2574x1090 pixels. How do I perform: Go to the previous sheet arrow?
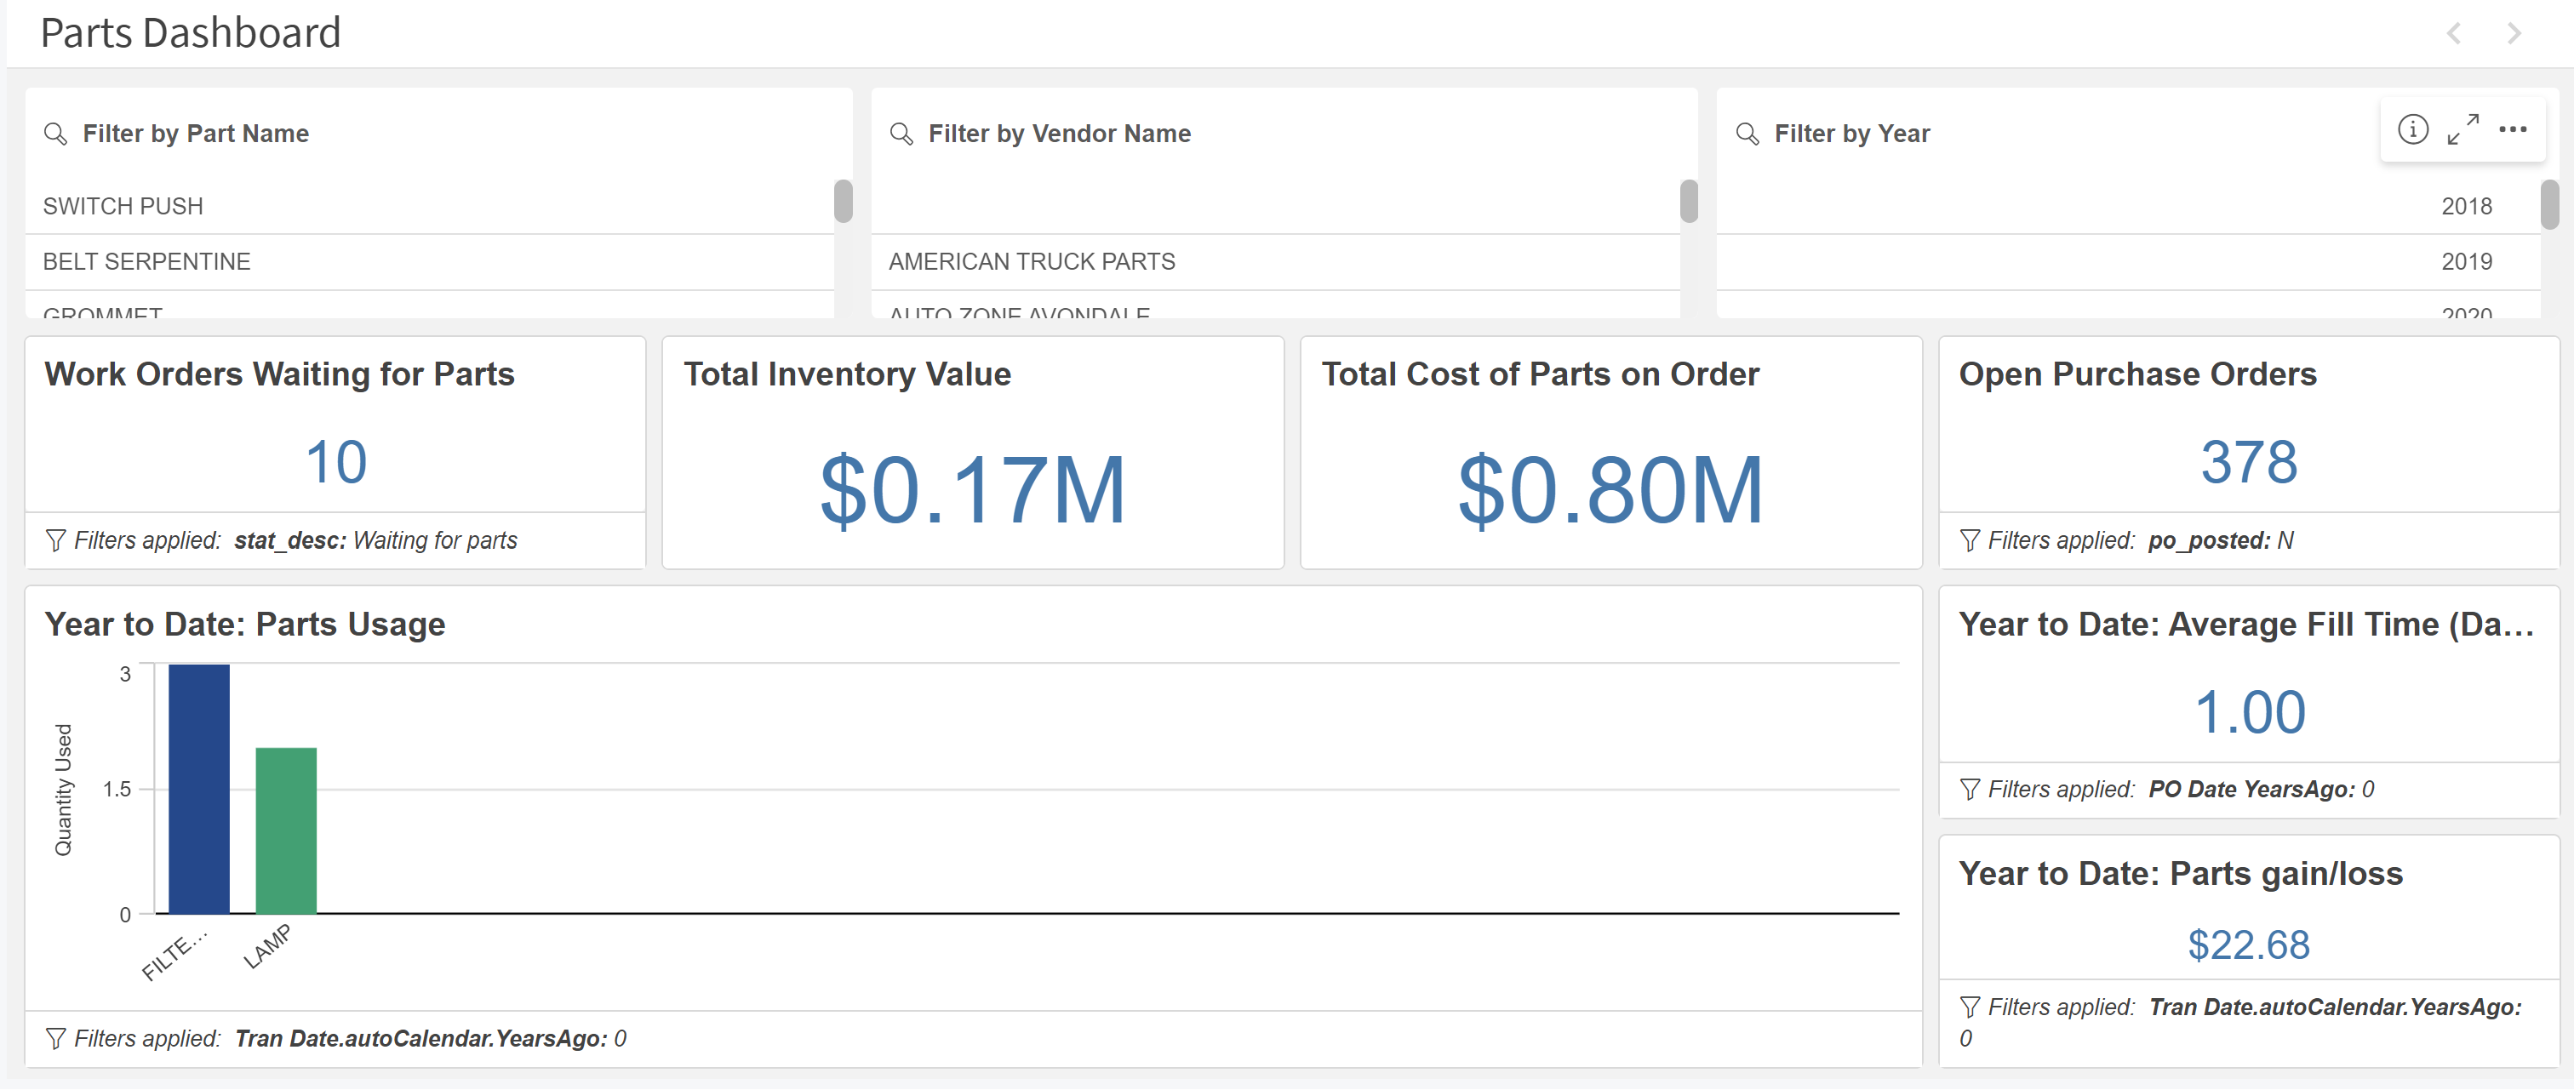tap(2454, 34)
